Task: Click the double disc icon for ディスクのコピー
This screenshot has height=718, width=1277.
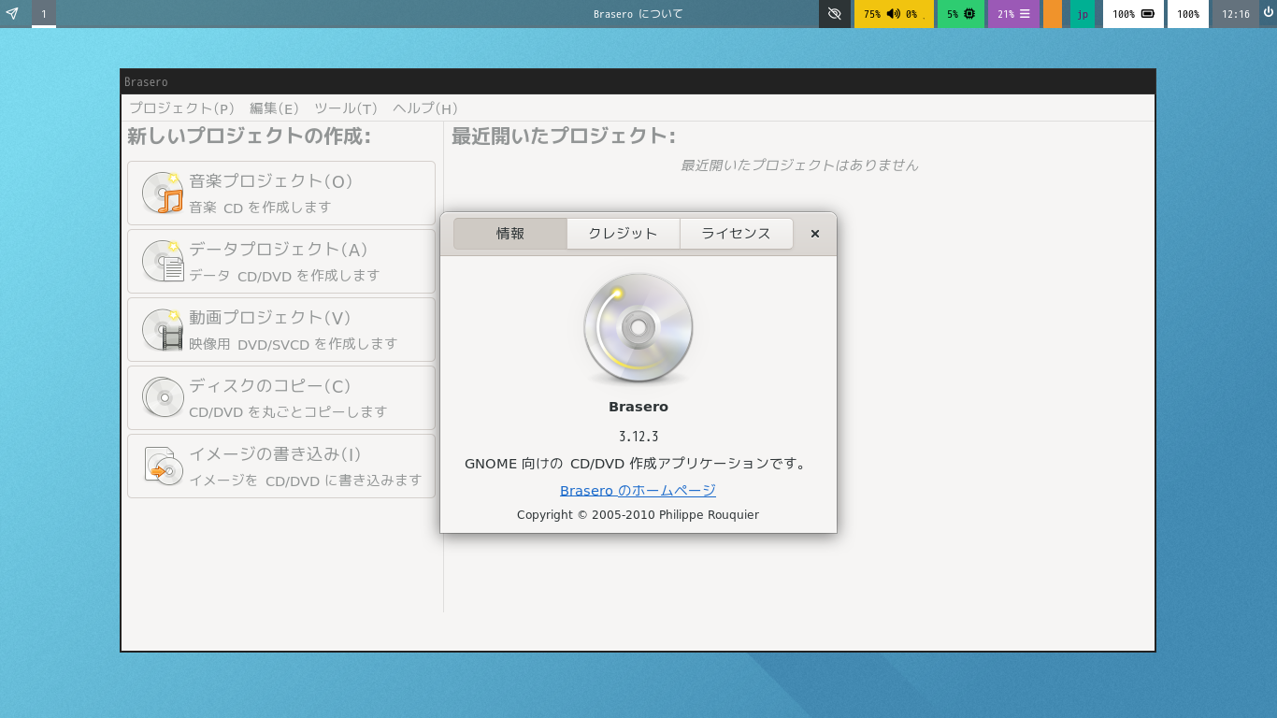Action: (163, 397)
